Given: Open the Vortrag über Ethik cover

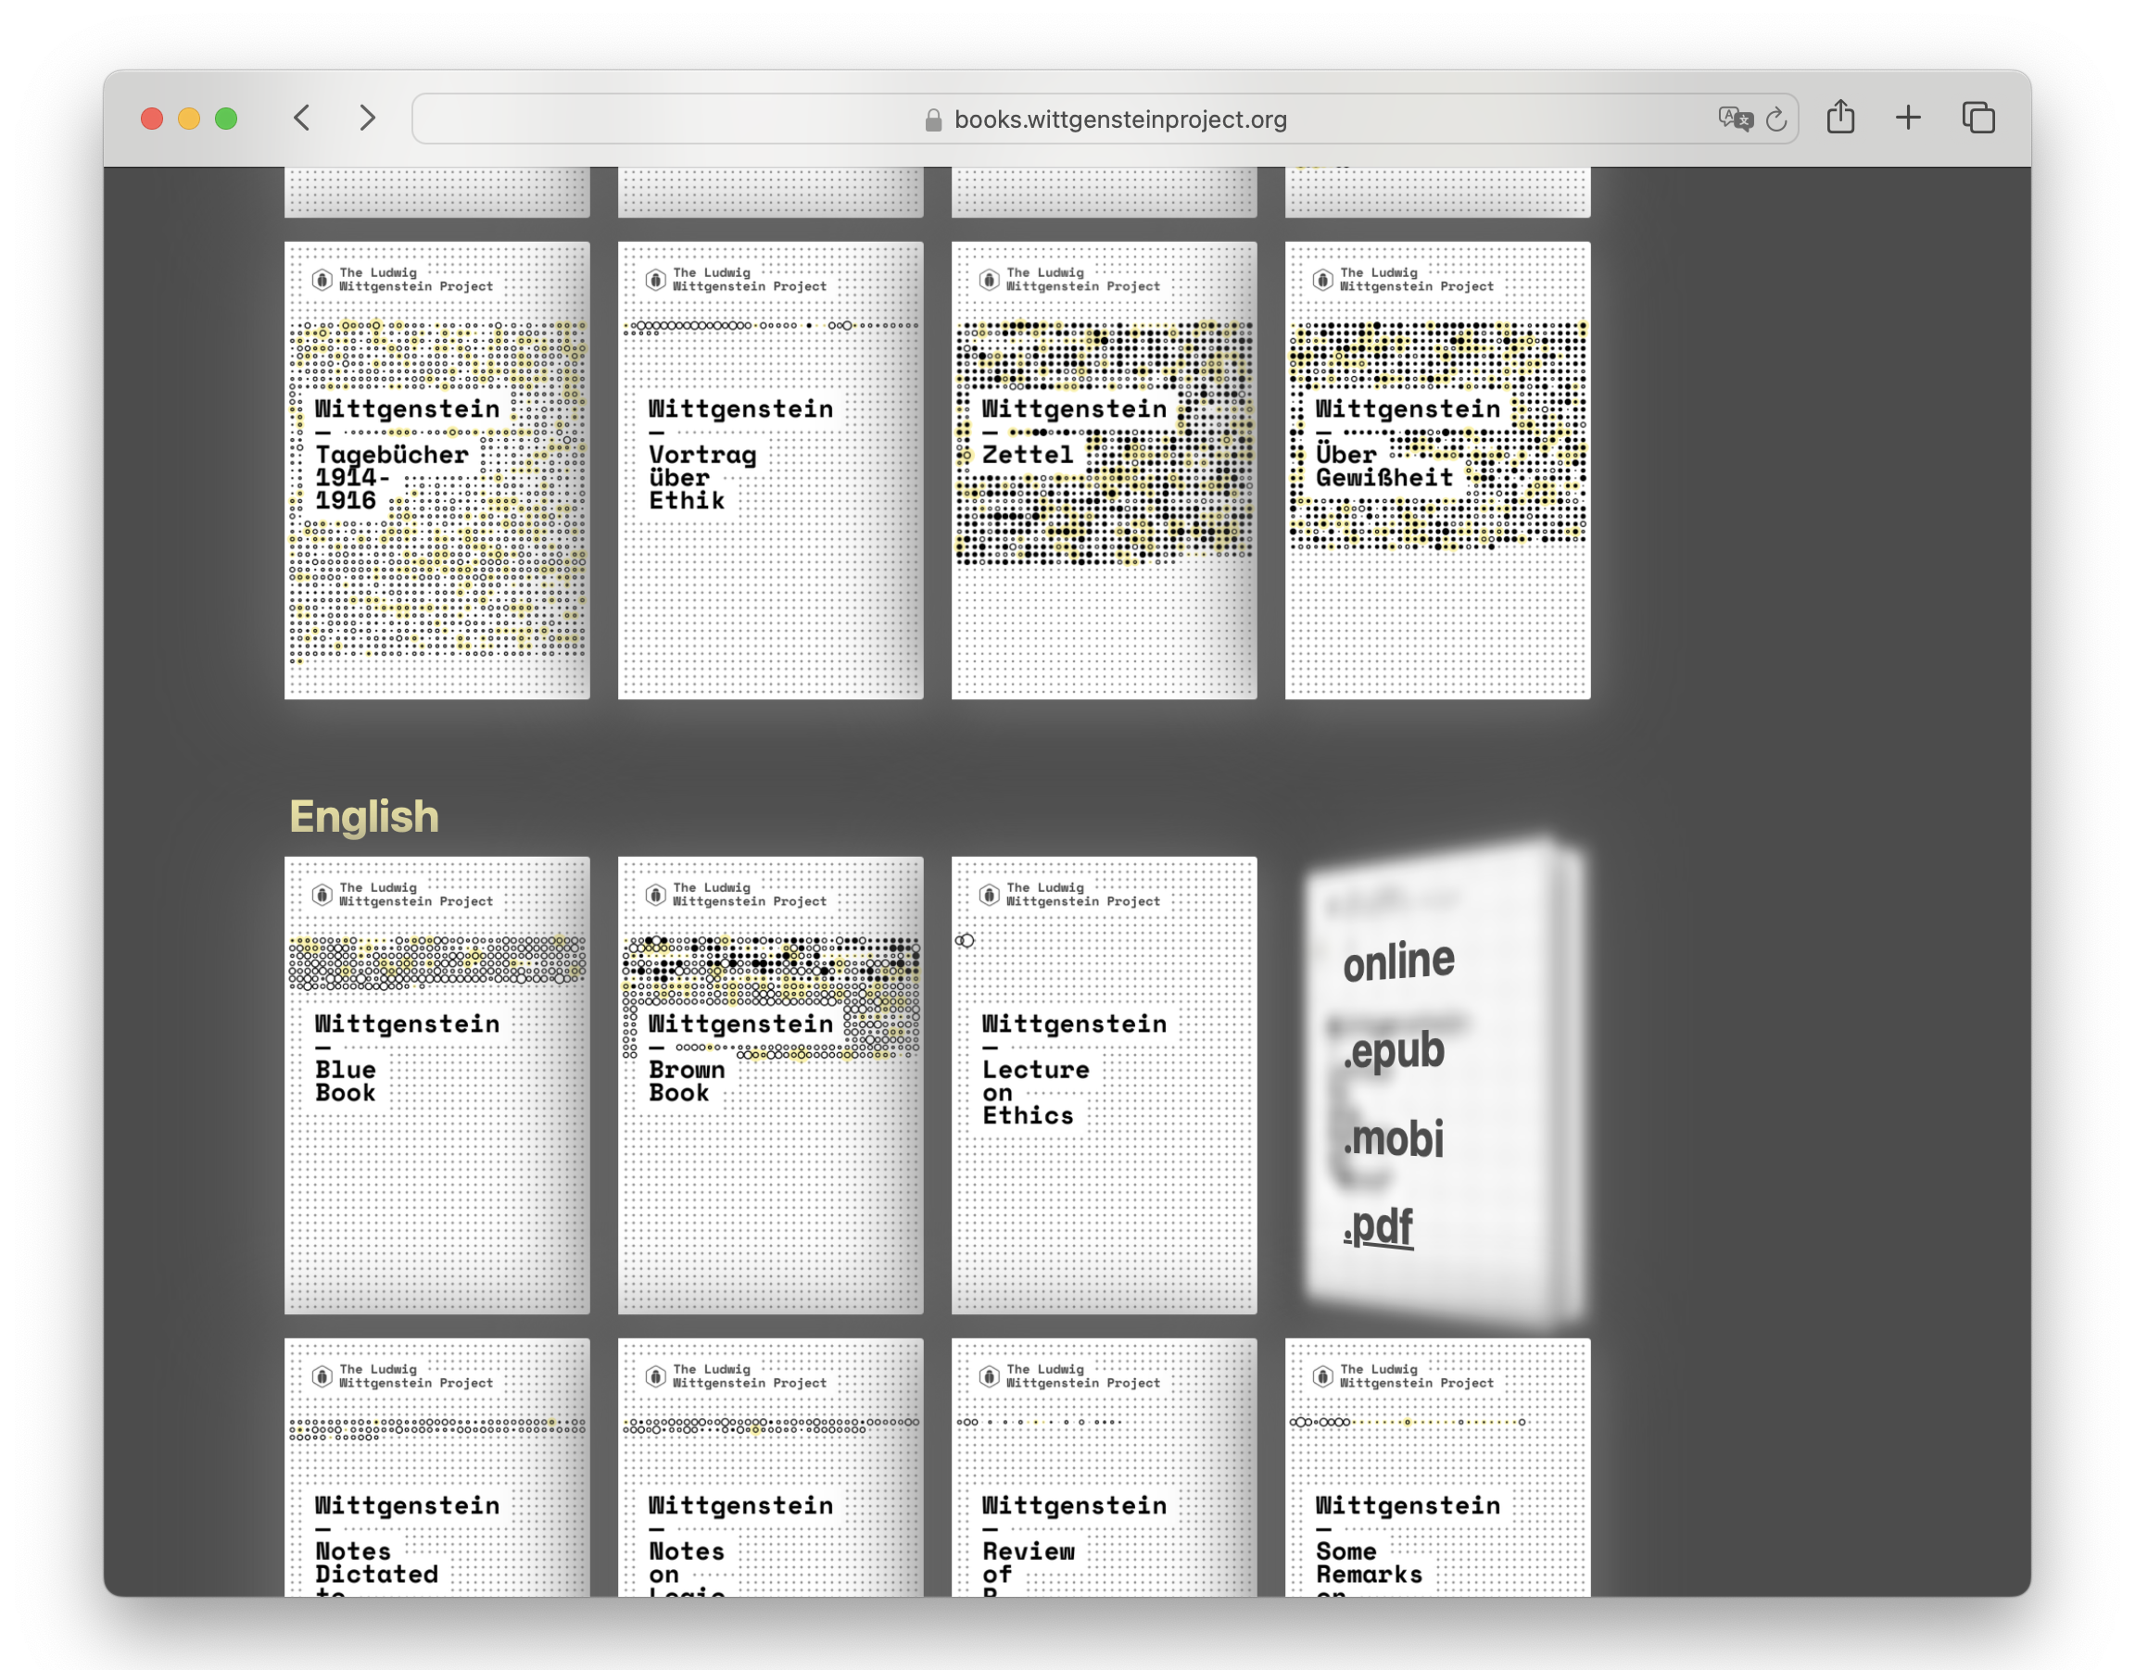Looking at the screenshot, I should (769, 470).
